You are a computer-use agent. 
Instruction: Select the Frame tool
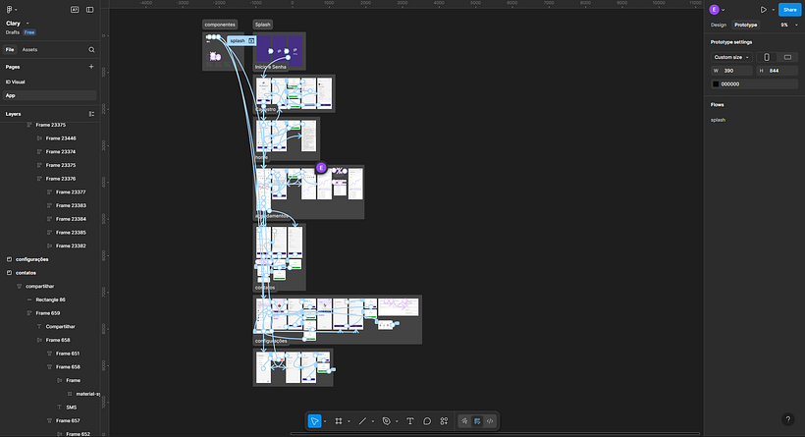click(339, 421)
